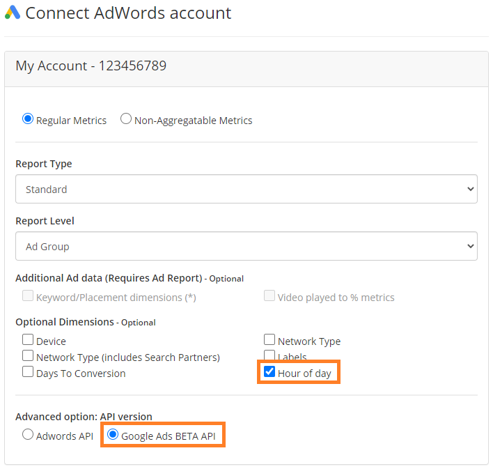The image size is (493, 469).
Task: Uncheck the Hour of day checkbox
Action: click(x=269, y=371)
